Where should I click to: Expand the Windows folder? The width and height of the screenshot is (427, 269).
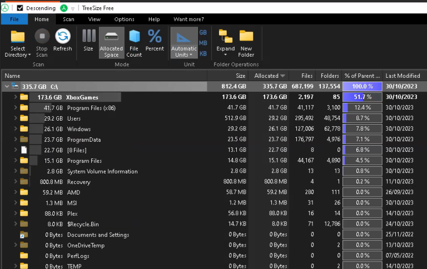(x=16, y=128)
